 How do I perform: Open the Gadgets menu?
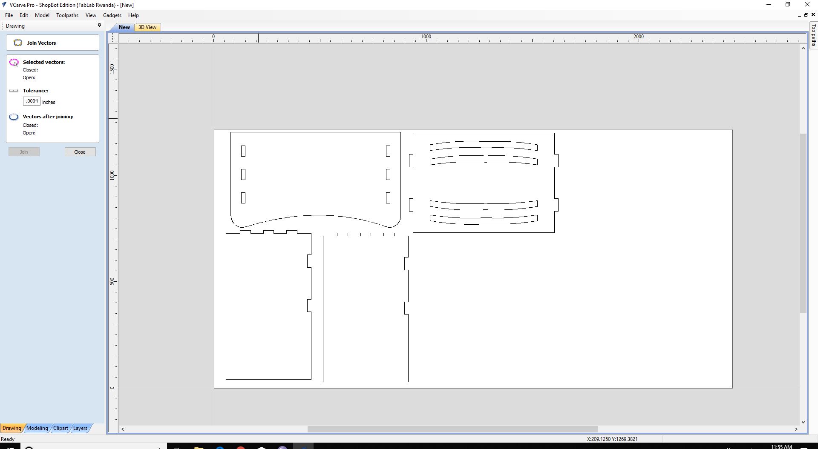point(112,15)
